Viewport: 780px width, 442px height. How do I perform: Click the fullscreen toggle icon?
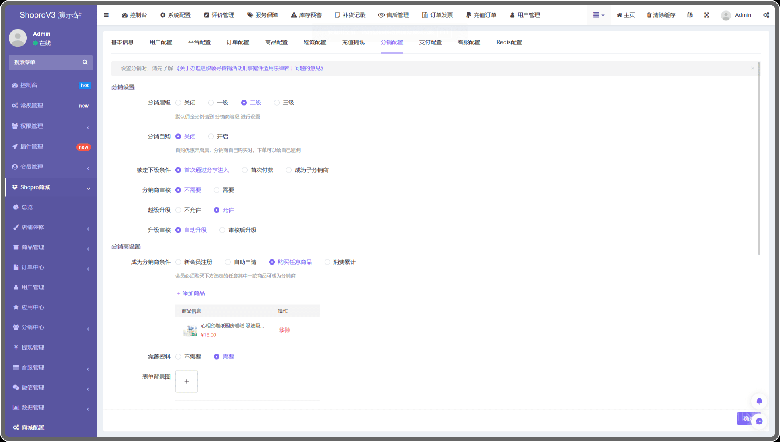707,15
